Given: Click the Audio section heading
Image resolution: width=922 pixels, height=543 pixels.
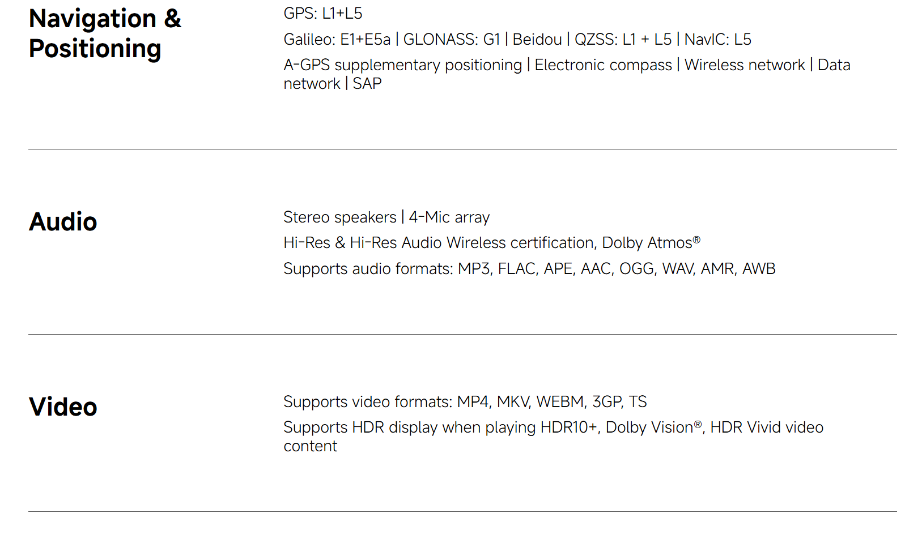Looking at the screenshot, I should tap(63, 221).
